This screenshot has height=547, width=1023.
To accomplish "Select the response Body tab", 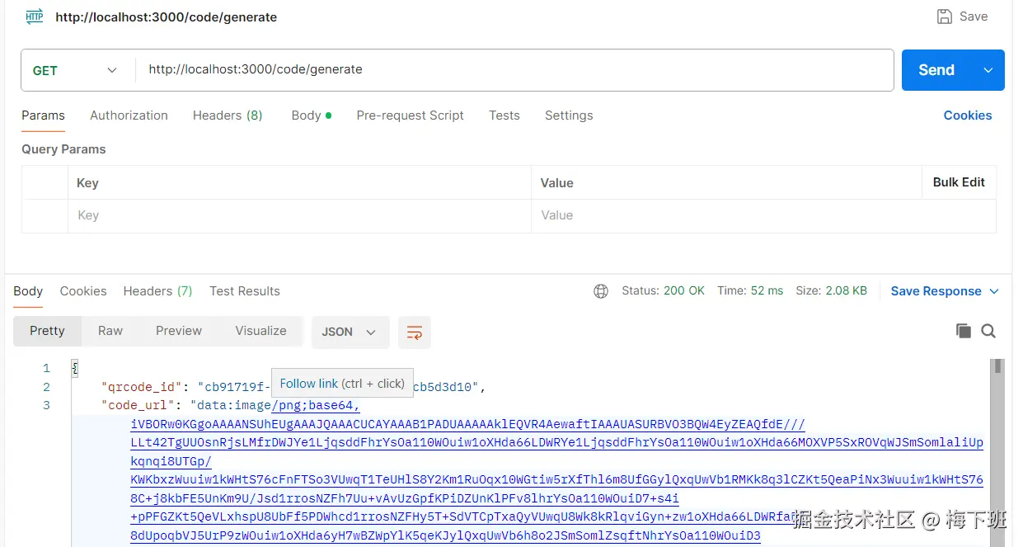I will coord(28,291).
